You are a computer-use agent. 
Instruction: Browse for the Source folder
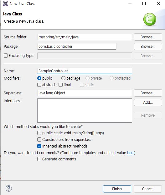pyautogui.click(x=148, y=37)
